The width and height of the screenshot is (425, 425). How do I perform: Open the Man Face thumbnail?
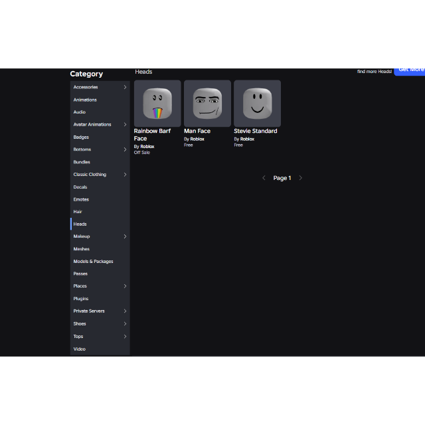pyautogui.click(x=207, y=104)
